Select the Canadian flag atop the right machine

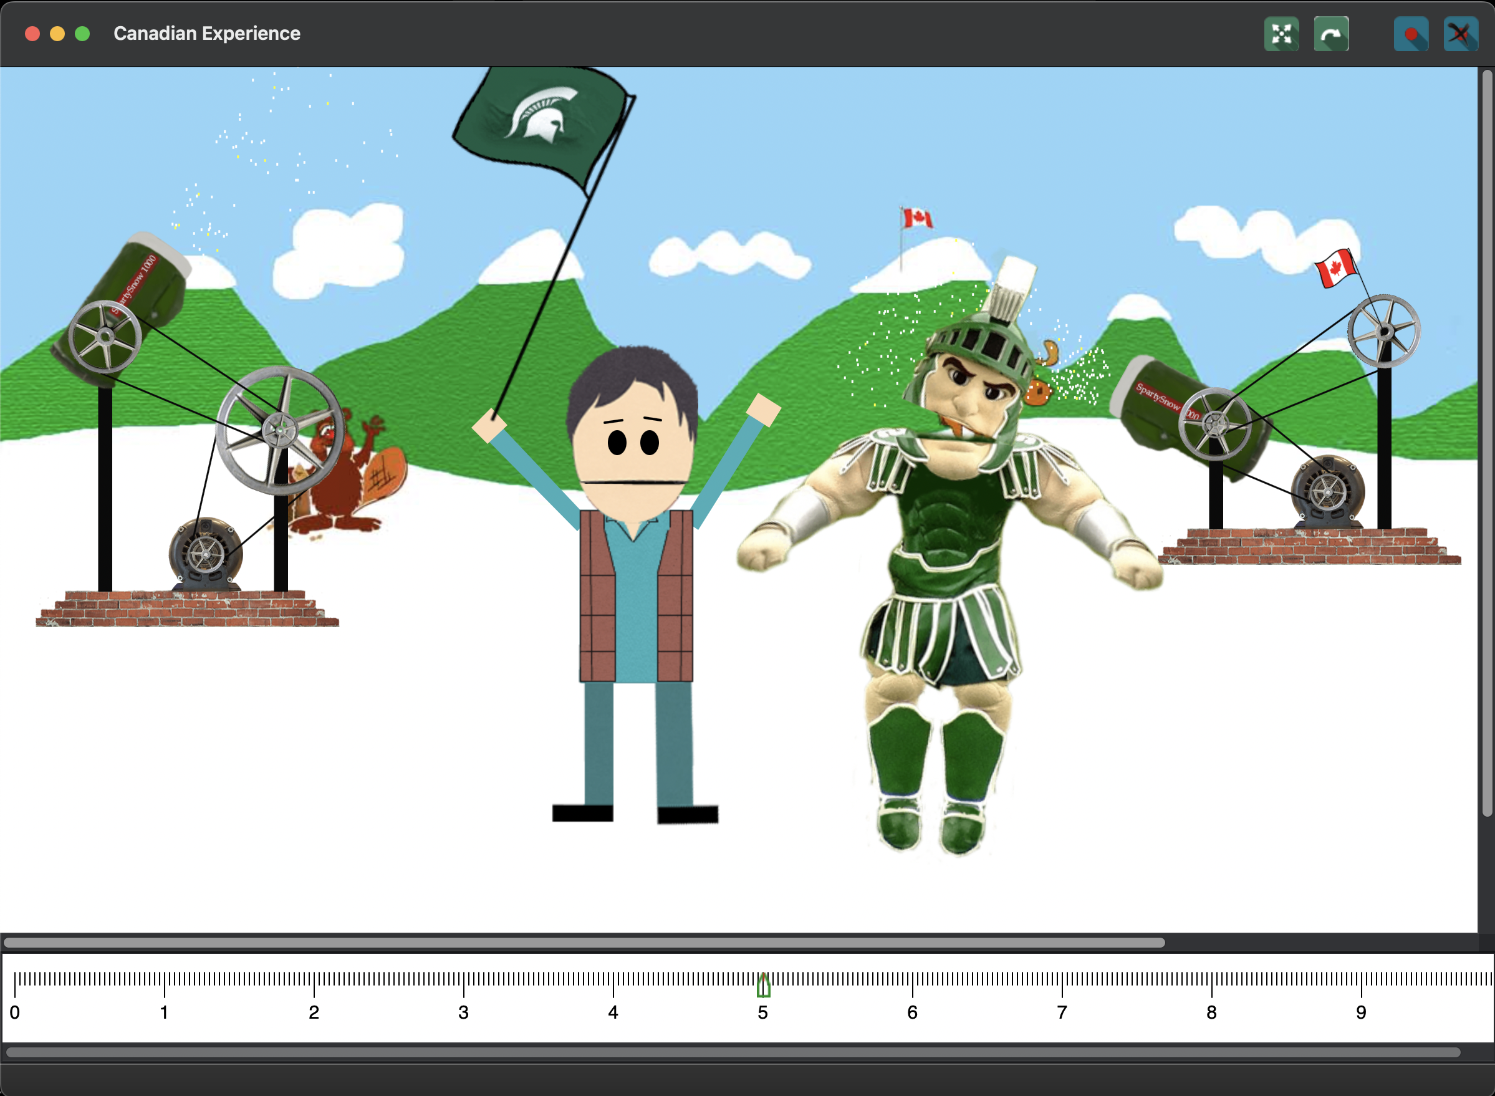pyautogui.click(x=1335, y=268)
